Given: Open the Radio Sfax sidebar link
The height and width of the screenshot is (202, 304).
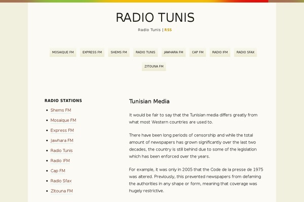Looking at the screenshot, I should click(61, 181).
